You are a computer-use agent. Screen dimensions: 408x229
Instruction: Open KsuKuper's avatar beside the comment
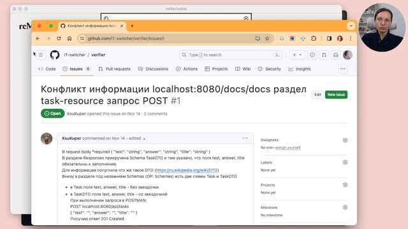(x=47, y=139)
